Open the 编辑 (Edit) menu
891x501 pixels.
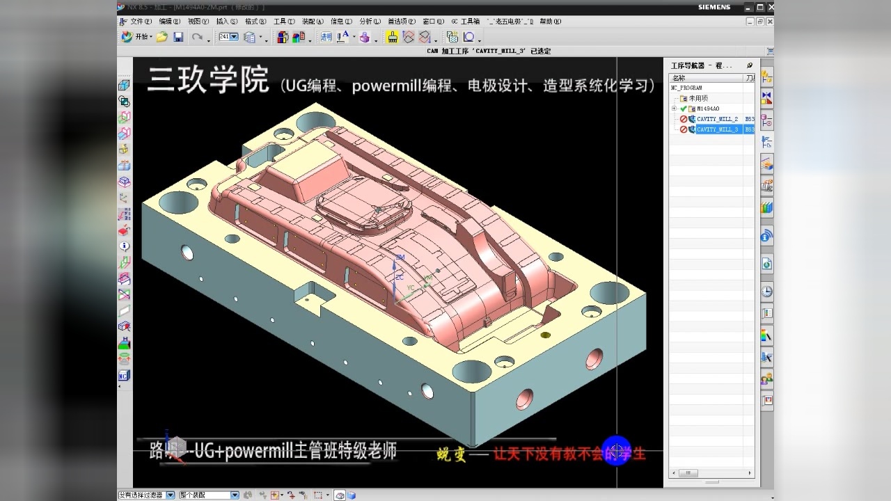click(170, 22)
